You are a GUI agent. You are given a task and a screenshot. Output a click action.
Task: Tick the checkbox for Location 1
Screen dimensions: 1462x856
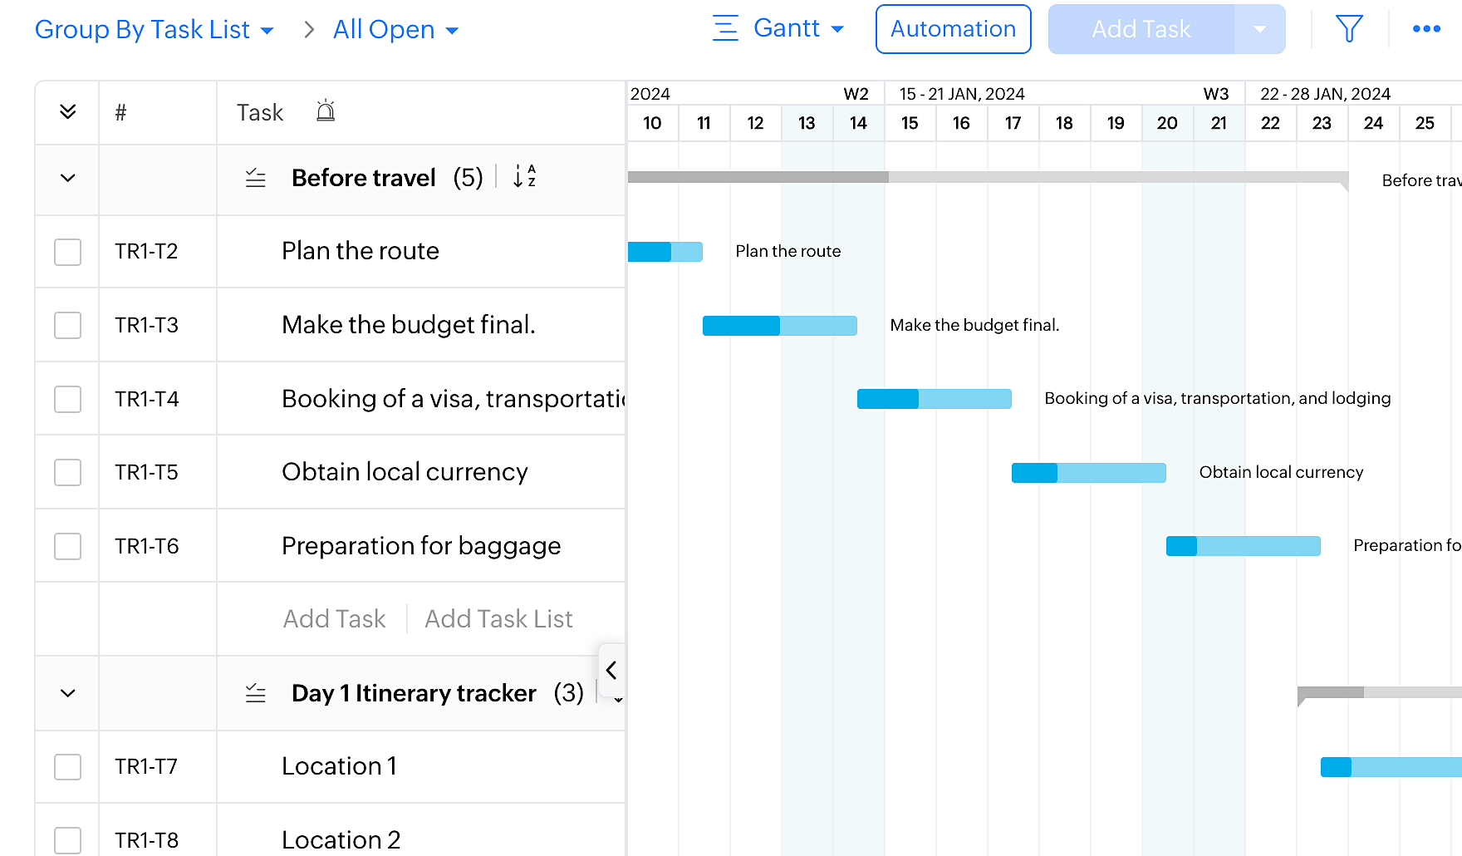pos(67,766)
